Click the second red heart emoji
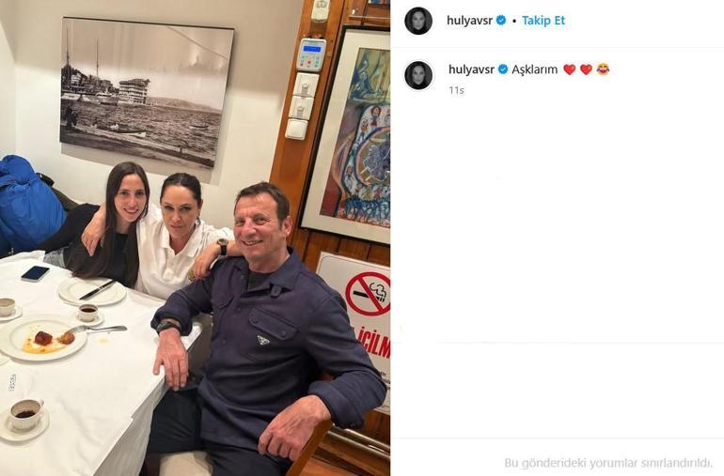The image size is (724, 476). click(x=586, y=69)
